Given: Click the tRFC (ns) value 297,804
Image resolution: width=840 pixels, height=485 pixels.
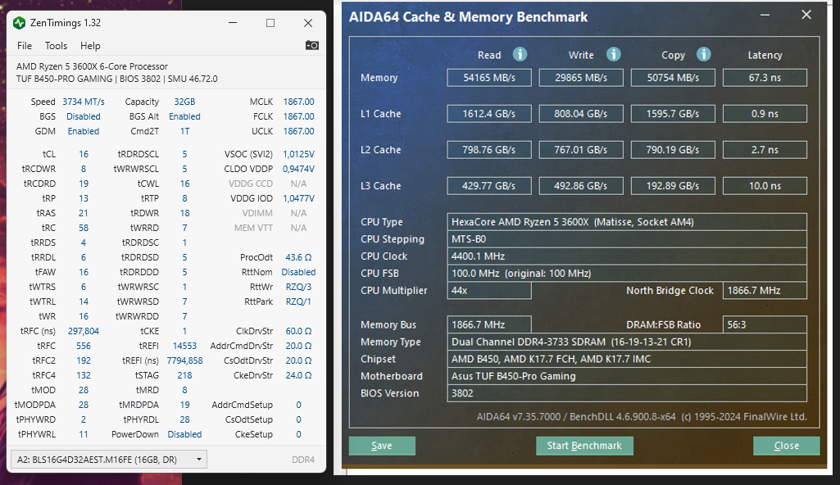Looking at the screenshot, I should click(84, 331).
